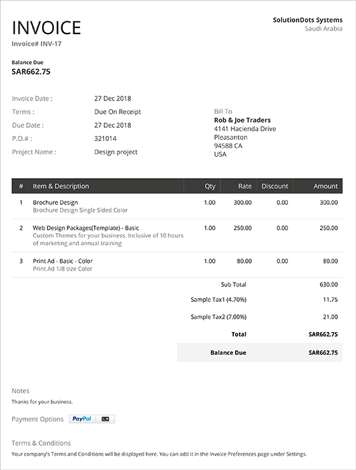Click the Amount column header
356x470 pixels.
[x=325, y=186]
